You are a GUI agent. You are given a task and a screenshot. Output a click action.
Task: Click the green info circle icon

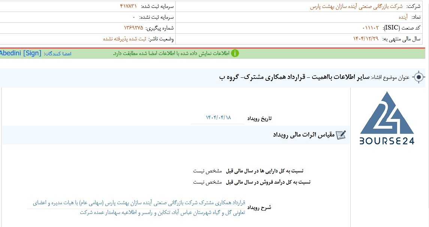(x=235, y=53)
